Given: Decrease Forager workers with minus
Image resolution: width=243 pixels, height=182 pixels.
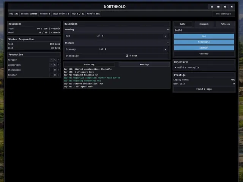Looking at the screenshot, I should click(x=52, y=60).
